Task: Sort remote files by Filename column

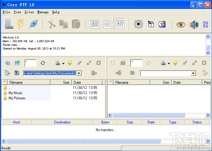Action: [x=132, y=83]
